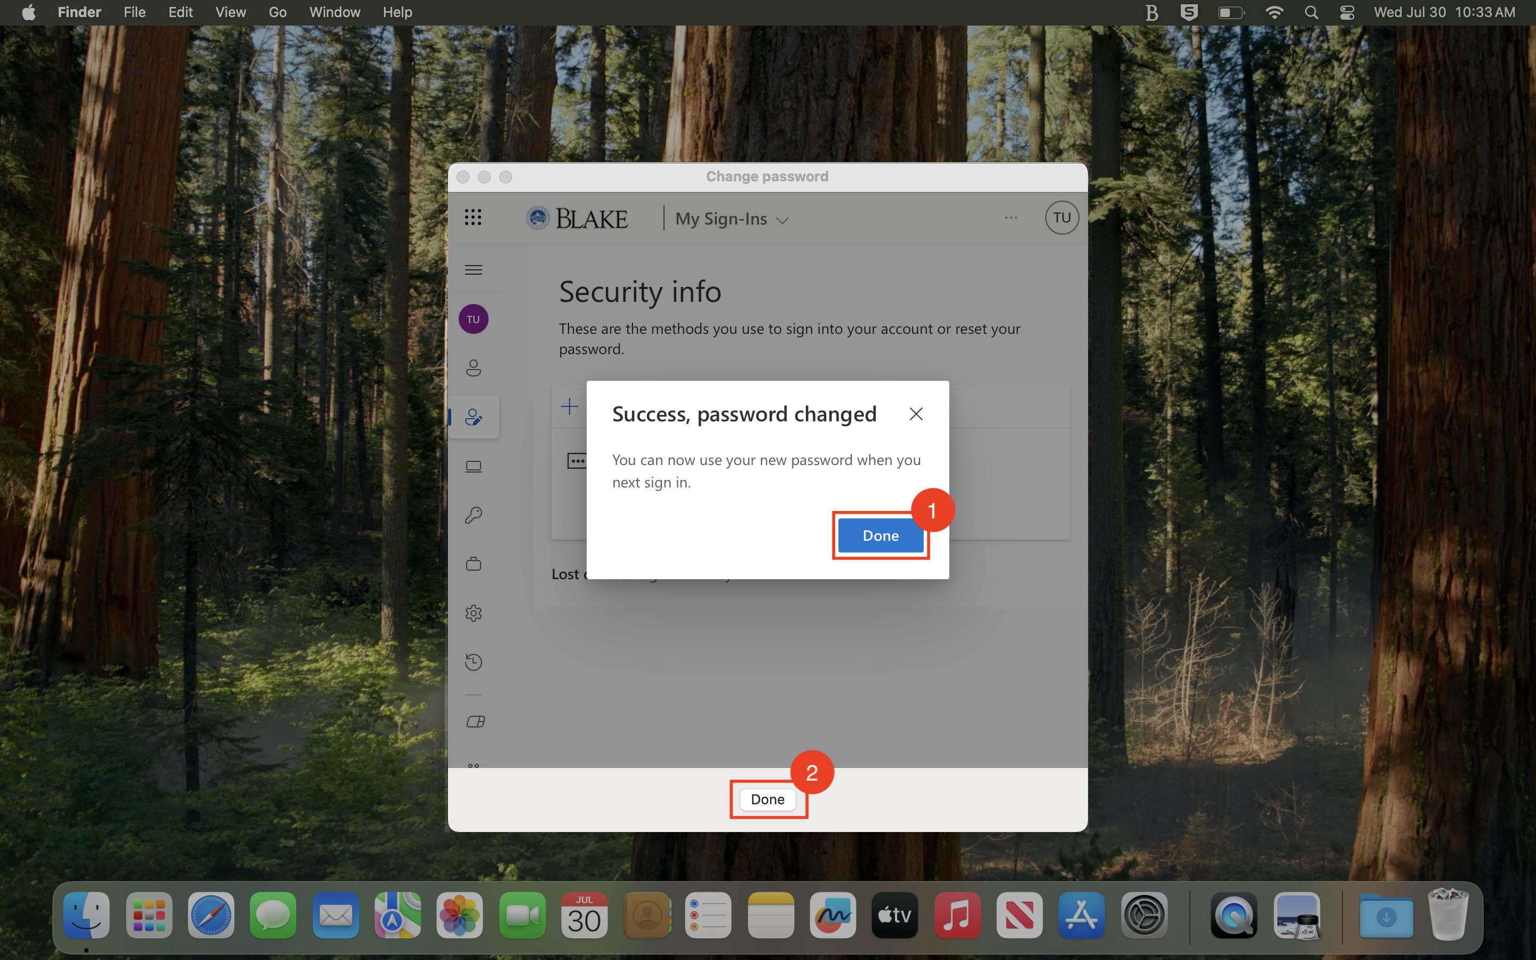1536x960 pixels.
Task: Open the Trash in the Dock
Action: coord(1449,914)
